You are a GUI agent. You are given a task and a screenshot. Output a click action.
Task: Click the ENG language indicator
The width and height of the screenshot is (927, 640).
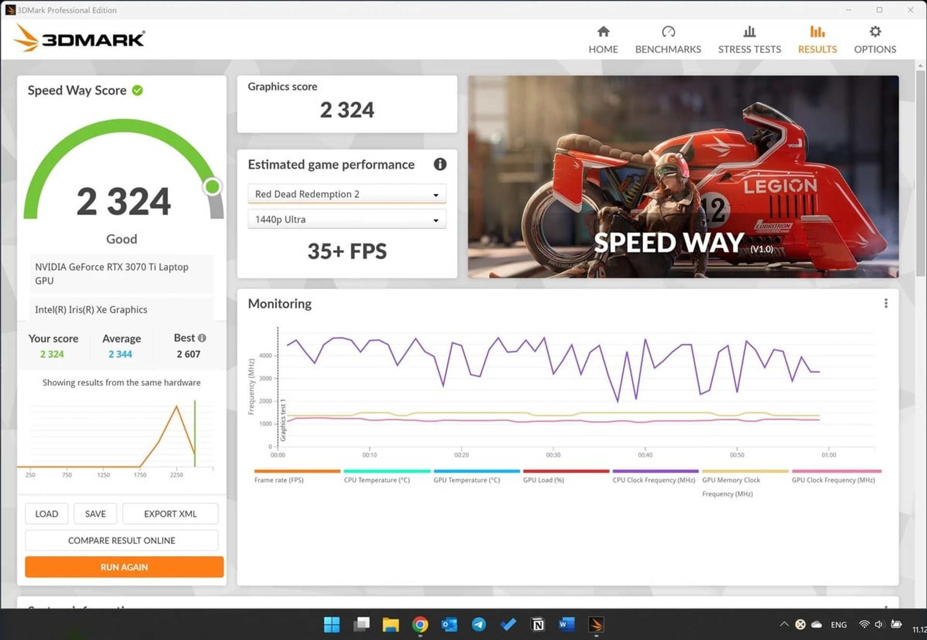tap(839, 625)
